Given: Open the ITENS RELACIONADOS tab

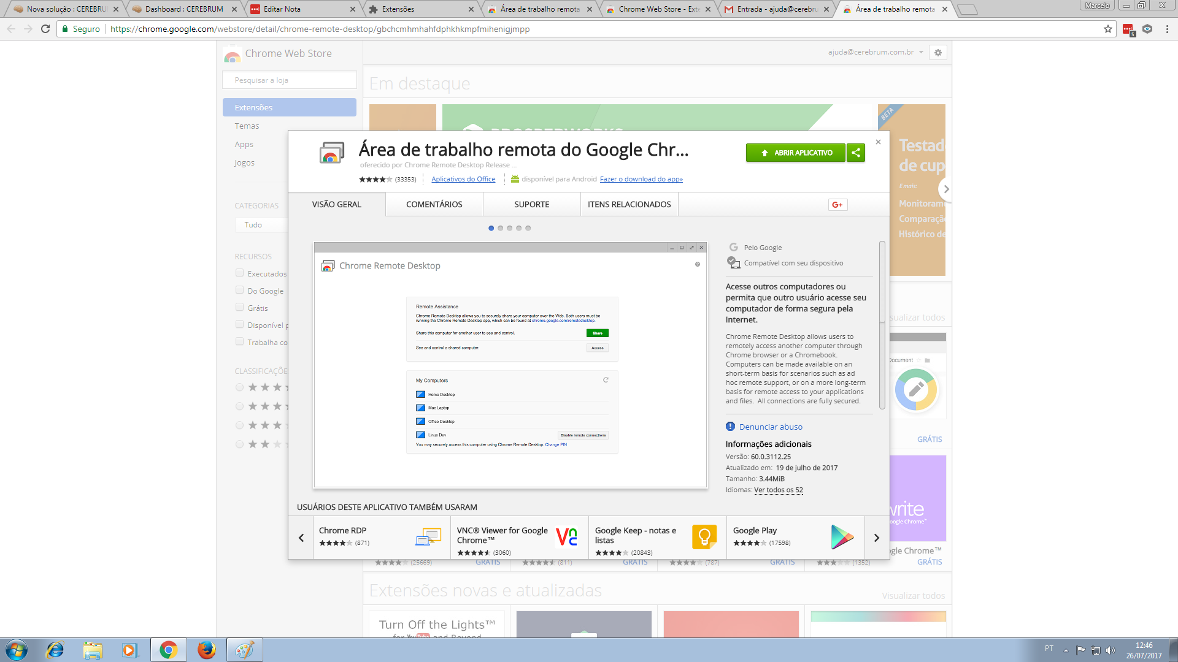Looking at the screenshot, I should pos(629,205).
